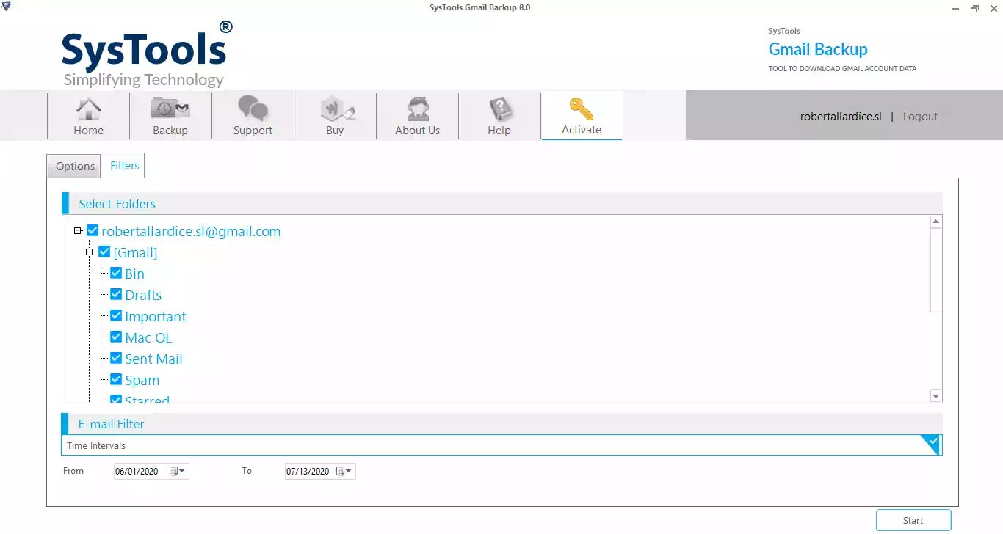Select the Home toolbar icon

click(x=88, y=109)
